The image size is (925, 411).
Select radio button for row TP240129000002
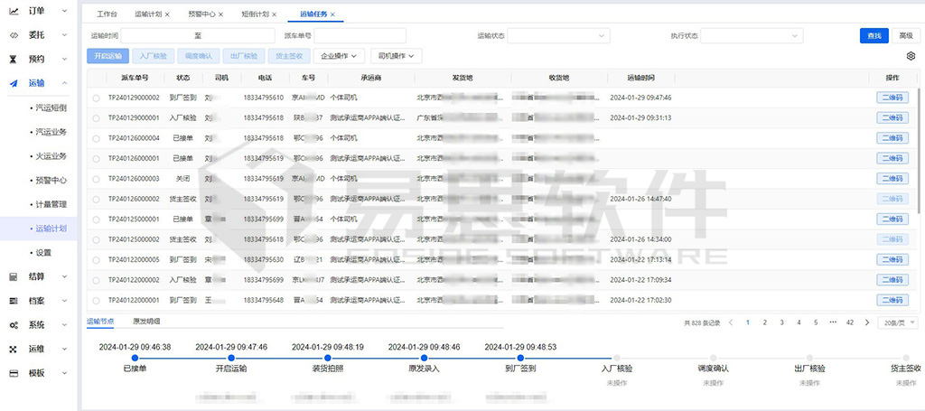coord(97,98)
